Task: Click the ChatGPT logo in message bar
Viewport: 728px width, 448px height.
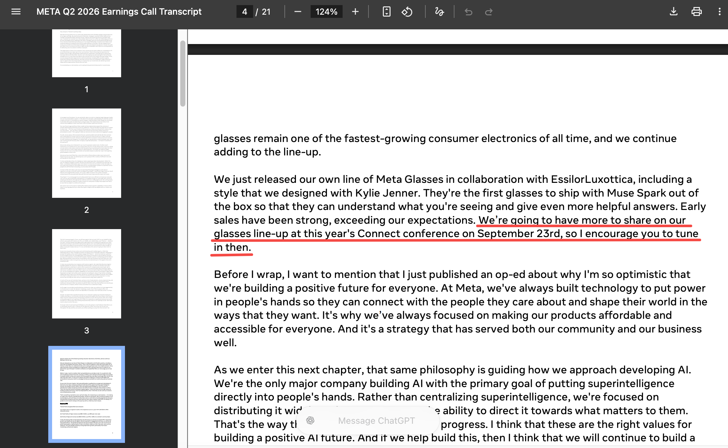Action: [x=310, y=421]
